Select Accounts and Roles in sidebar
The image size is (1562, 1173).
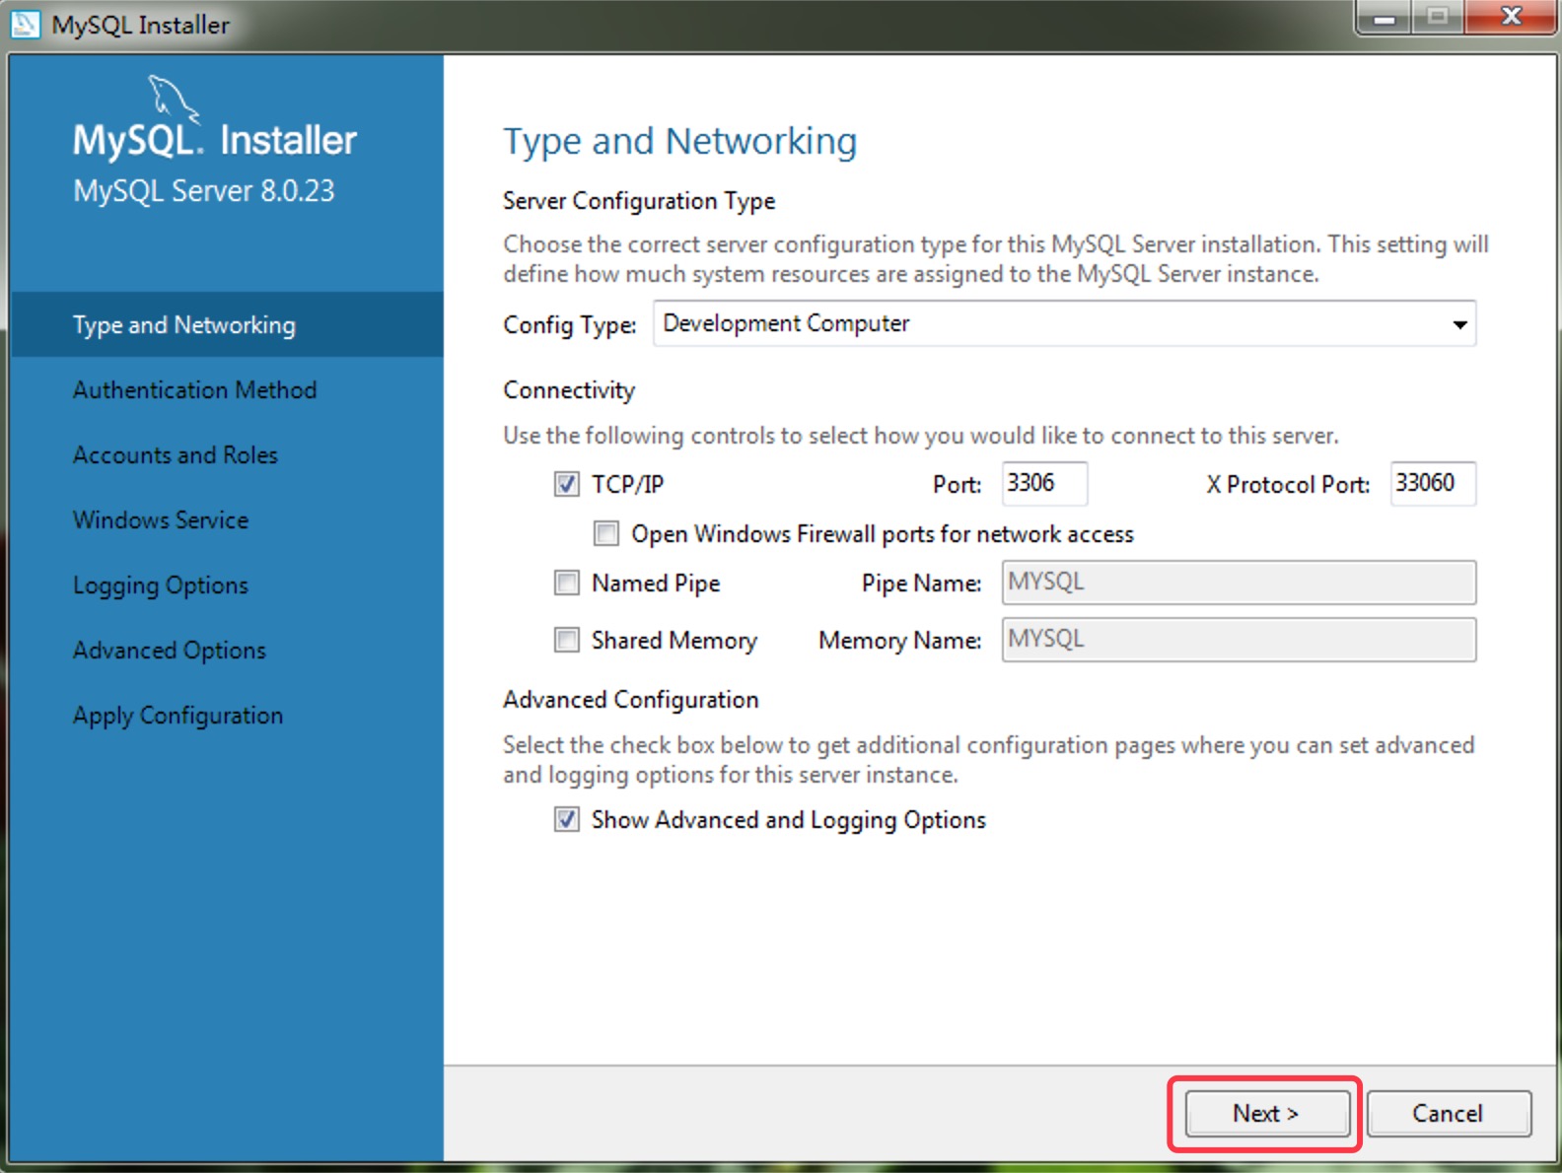[176, 455]
